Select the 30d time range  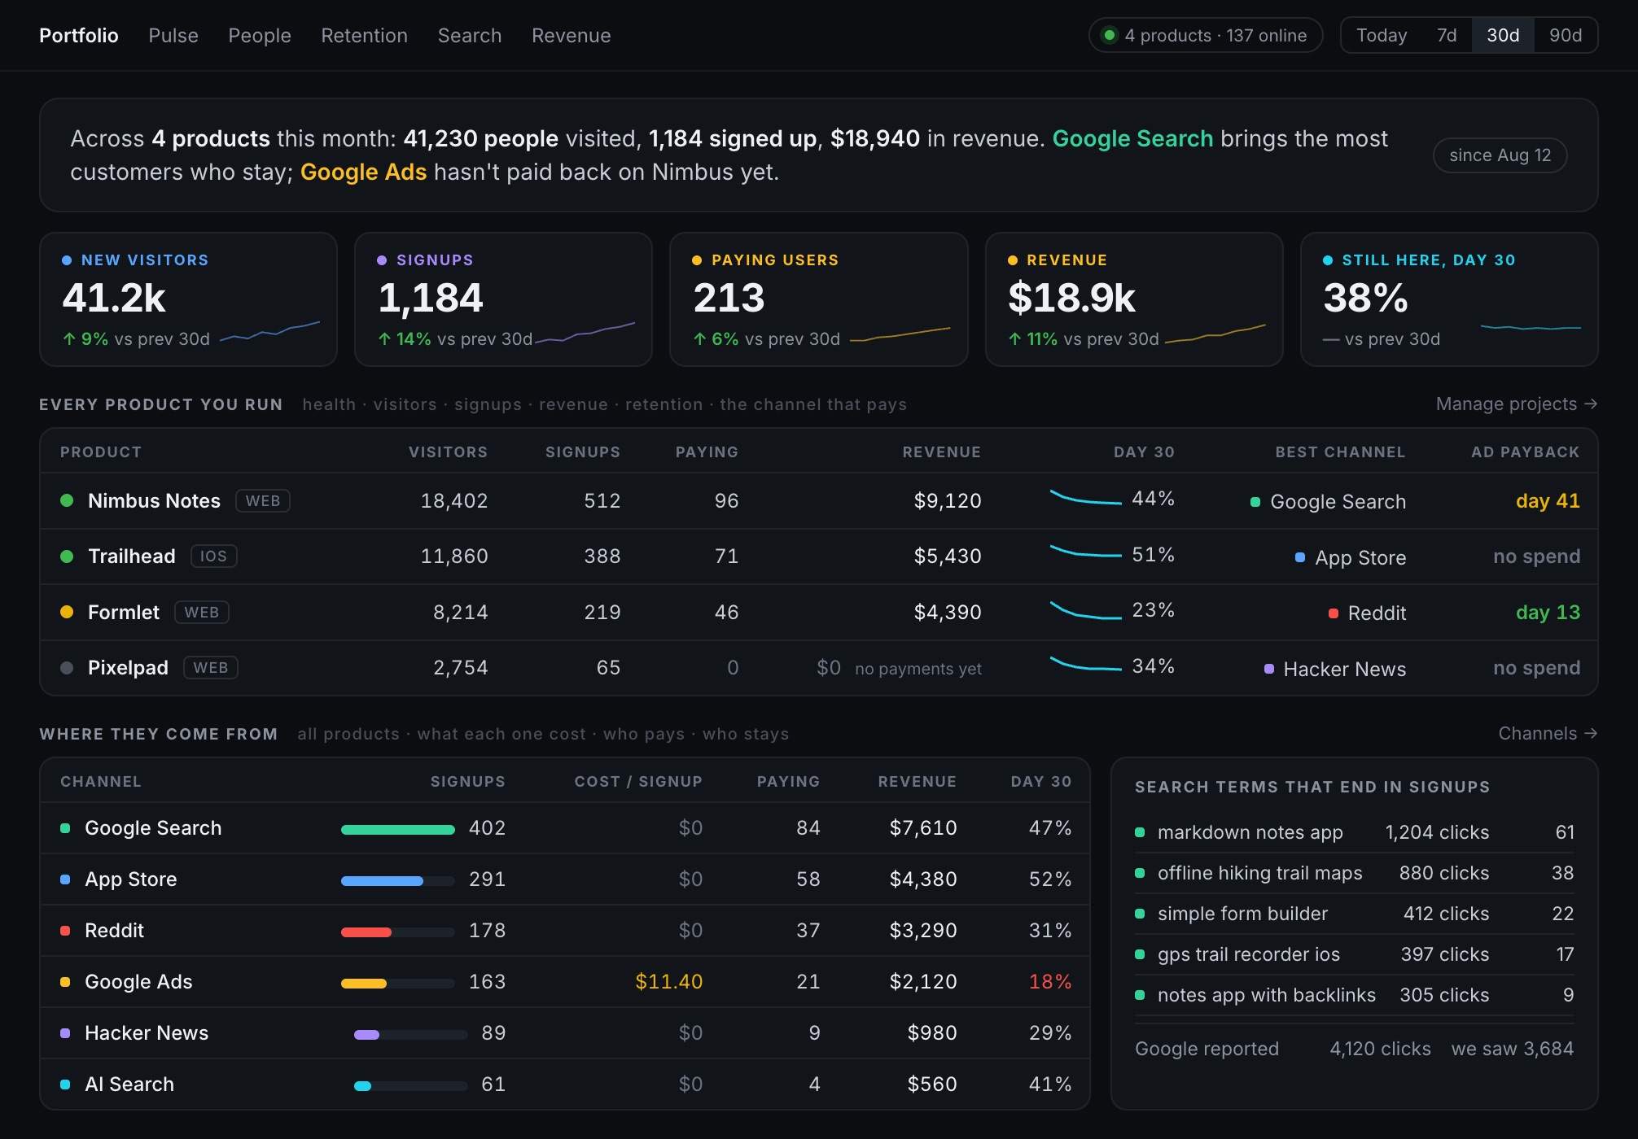(x=1503, y=36)
